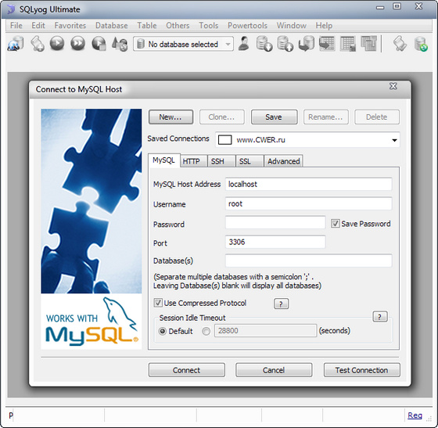Open the user manager person icon

pyautogui.click(x=244, y=44)
